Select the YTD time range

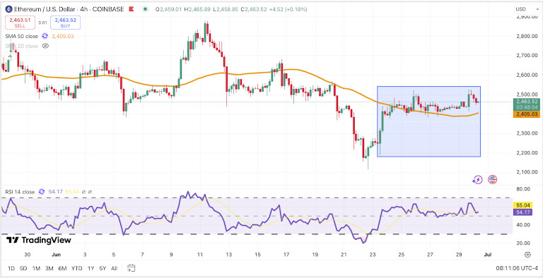(x=76, y=268)
